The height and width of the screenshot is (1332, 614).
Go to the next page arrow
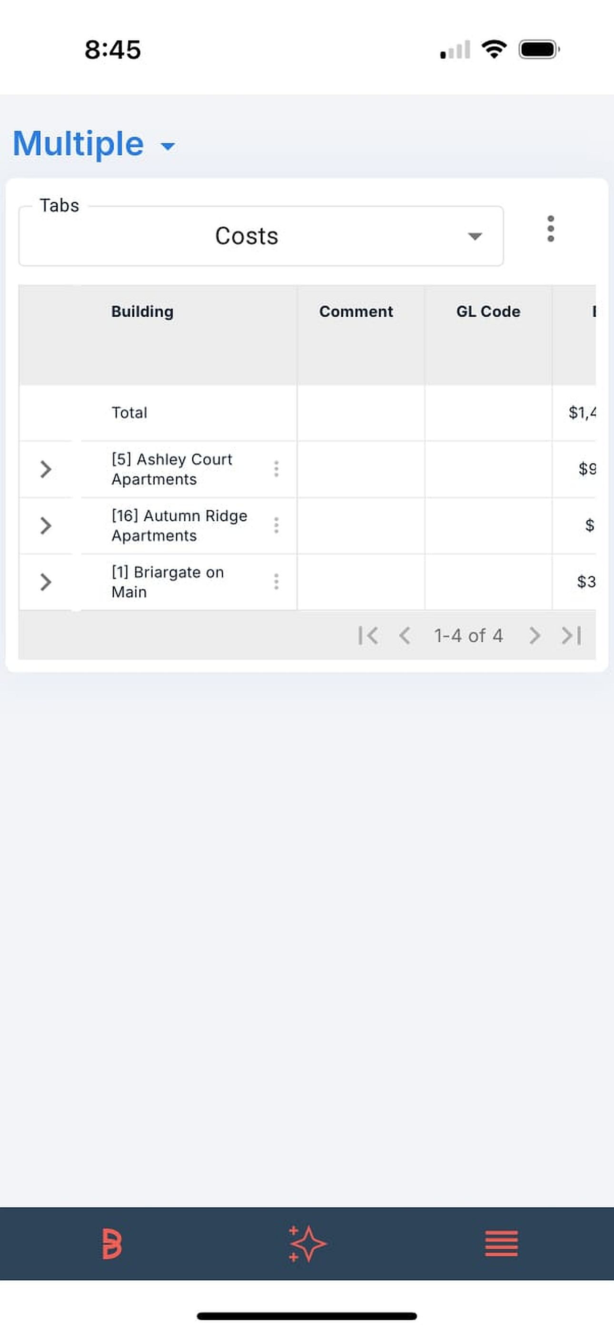point(535,636)
